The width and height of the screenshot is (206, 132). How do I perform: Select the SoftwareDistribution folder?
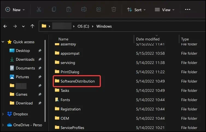click(77, 81)
